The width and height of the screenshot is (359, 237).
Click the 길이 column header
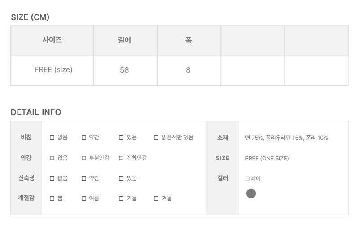tap(125, 40)
